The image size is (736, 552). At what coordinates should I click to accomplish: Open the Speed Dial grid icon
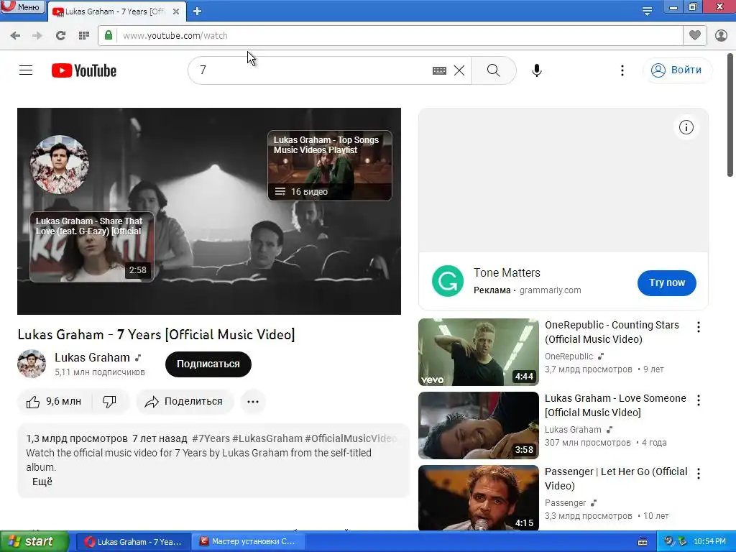pyautogui.click(x=84, y=36)
